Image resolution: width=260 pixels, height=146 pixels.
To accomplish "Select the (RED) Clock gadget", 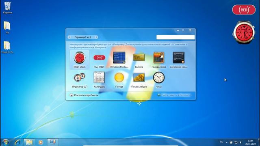I will tap(80, 60).
